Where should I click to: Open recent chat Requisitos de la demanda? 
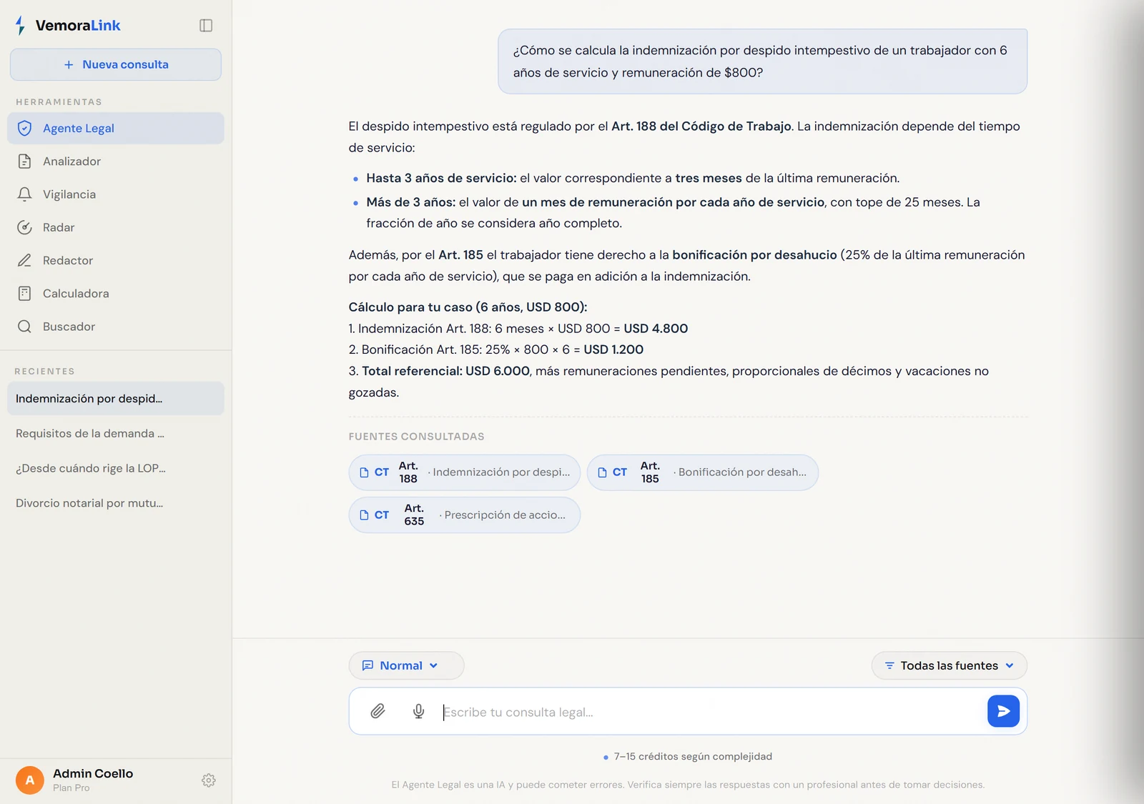pos(116,434)
